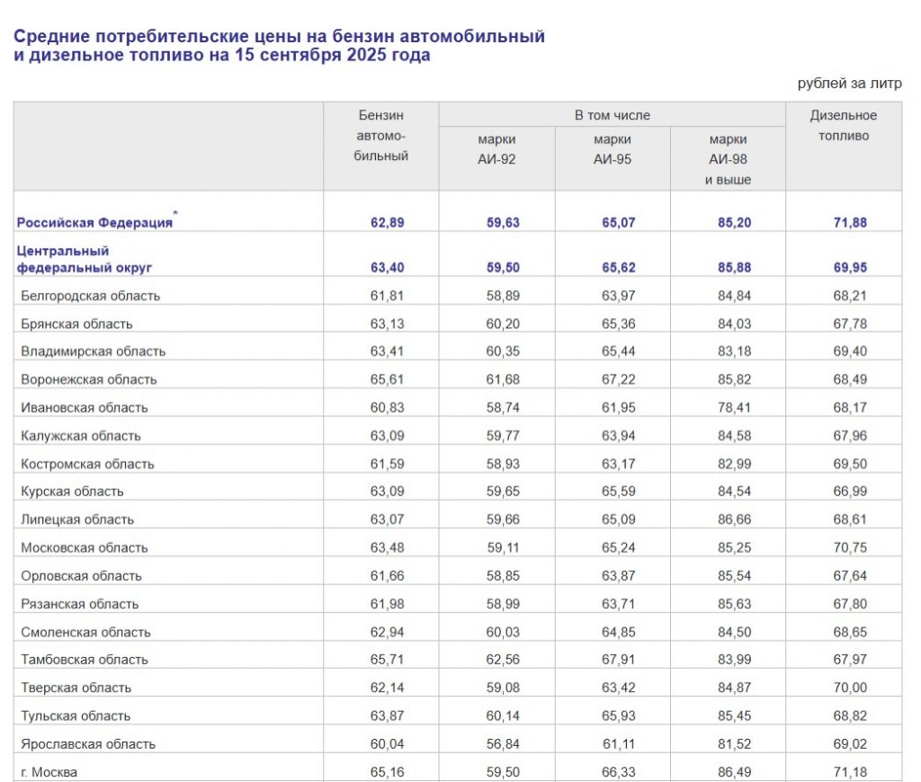
Task: Click the 'Тамбовская область' row name
Action: pyautogui.click(x=85, y=660)
